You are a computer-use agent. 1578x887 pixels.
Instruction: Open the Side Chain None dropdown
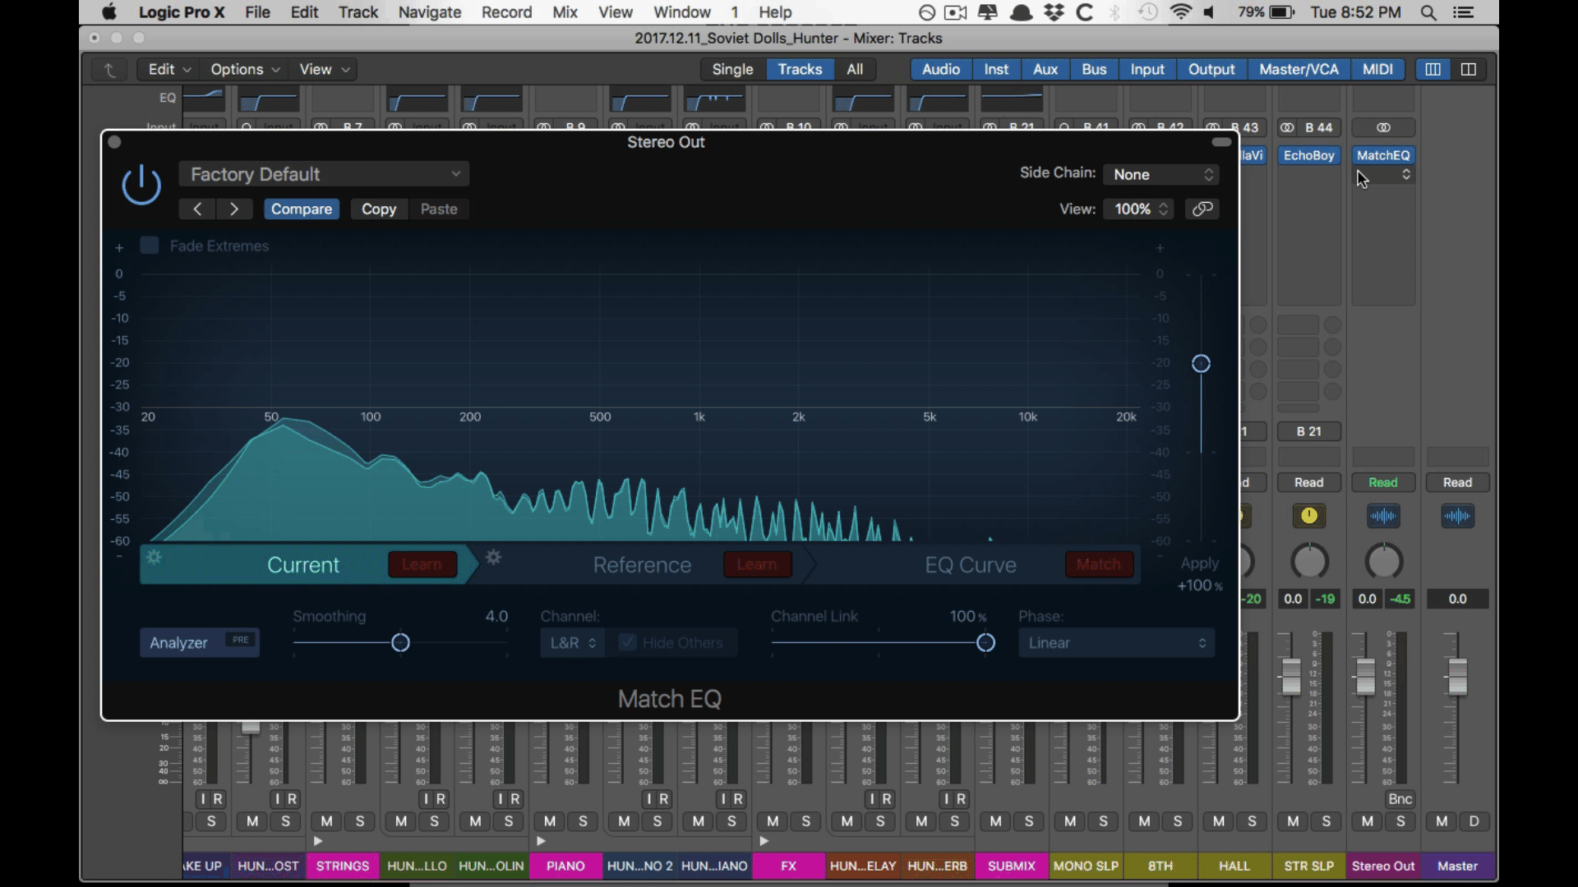pos(1161,174)
